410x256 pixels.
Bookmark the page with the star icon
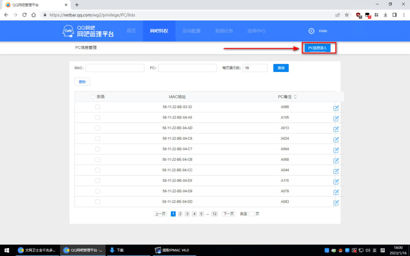point(347,14)
